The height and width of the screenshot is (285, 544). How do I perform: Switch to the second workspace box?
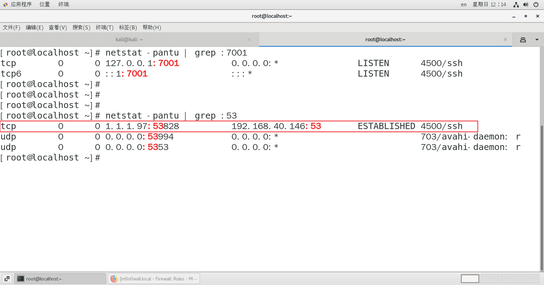pos(490,279)
